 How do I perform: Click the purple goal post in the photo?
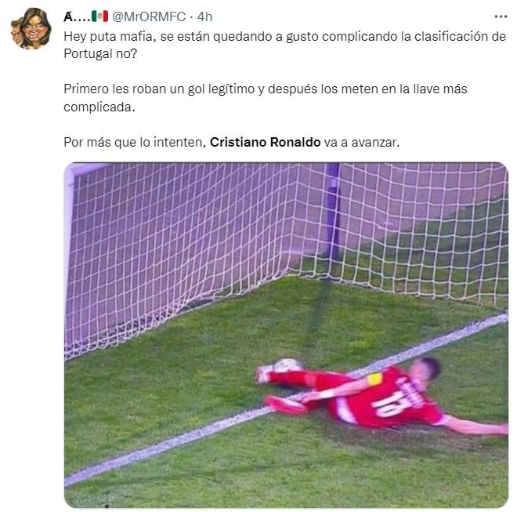pos(333,211)
